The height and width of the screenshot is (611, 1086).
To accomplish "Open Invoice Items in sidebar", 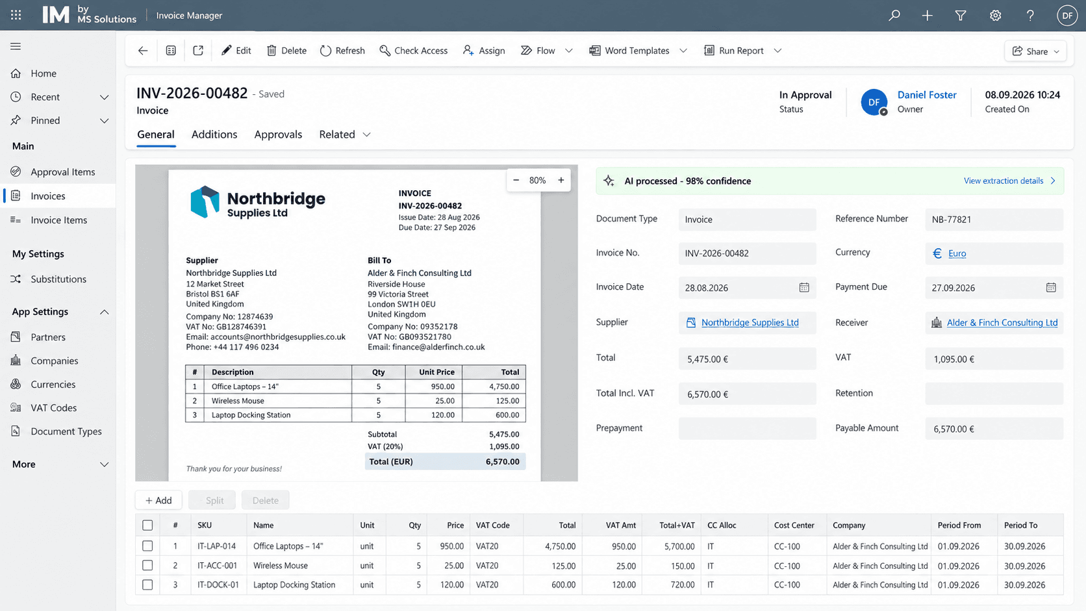I will (58, 219).
